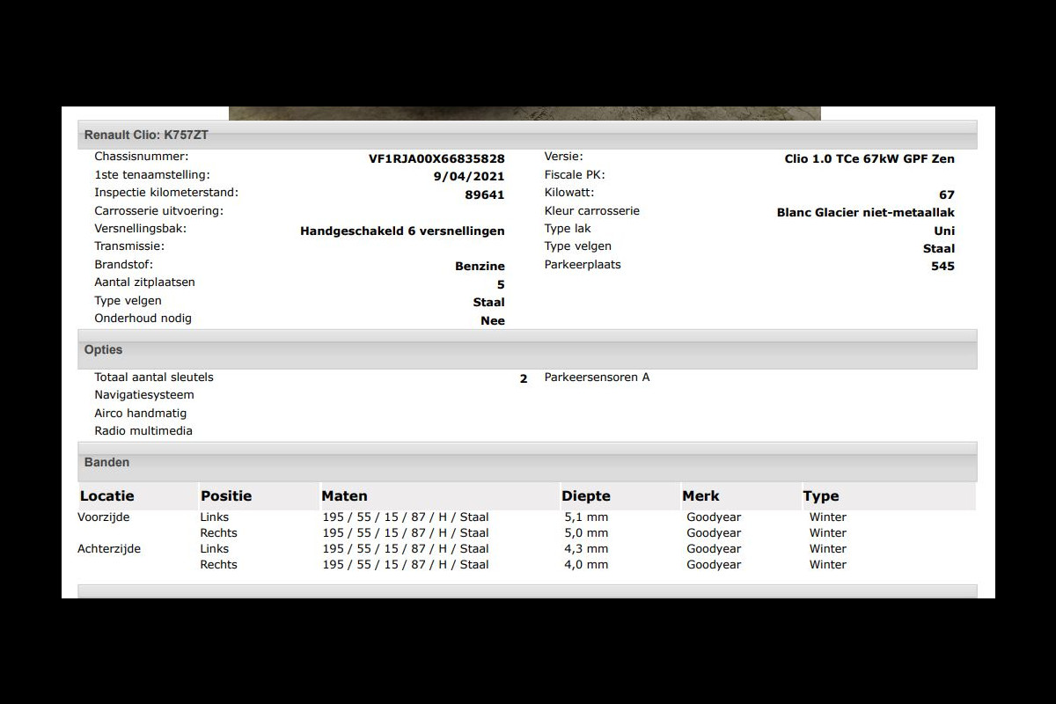Click the vehicle photo strip above details

tap(524, 114)
